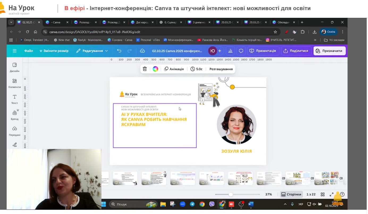Open analytics bar chart icon

230,51
